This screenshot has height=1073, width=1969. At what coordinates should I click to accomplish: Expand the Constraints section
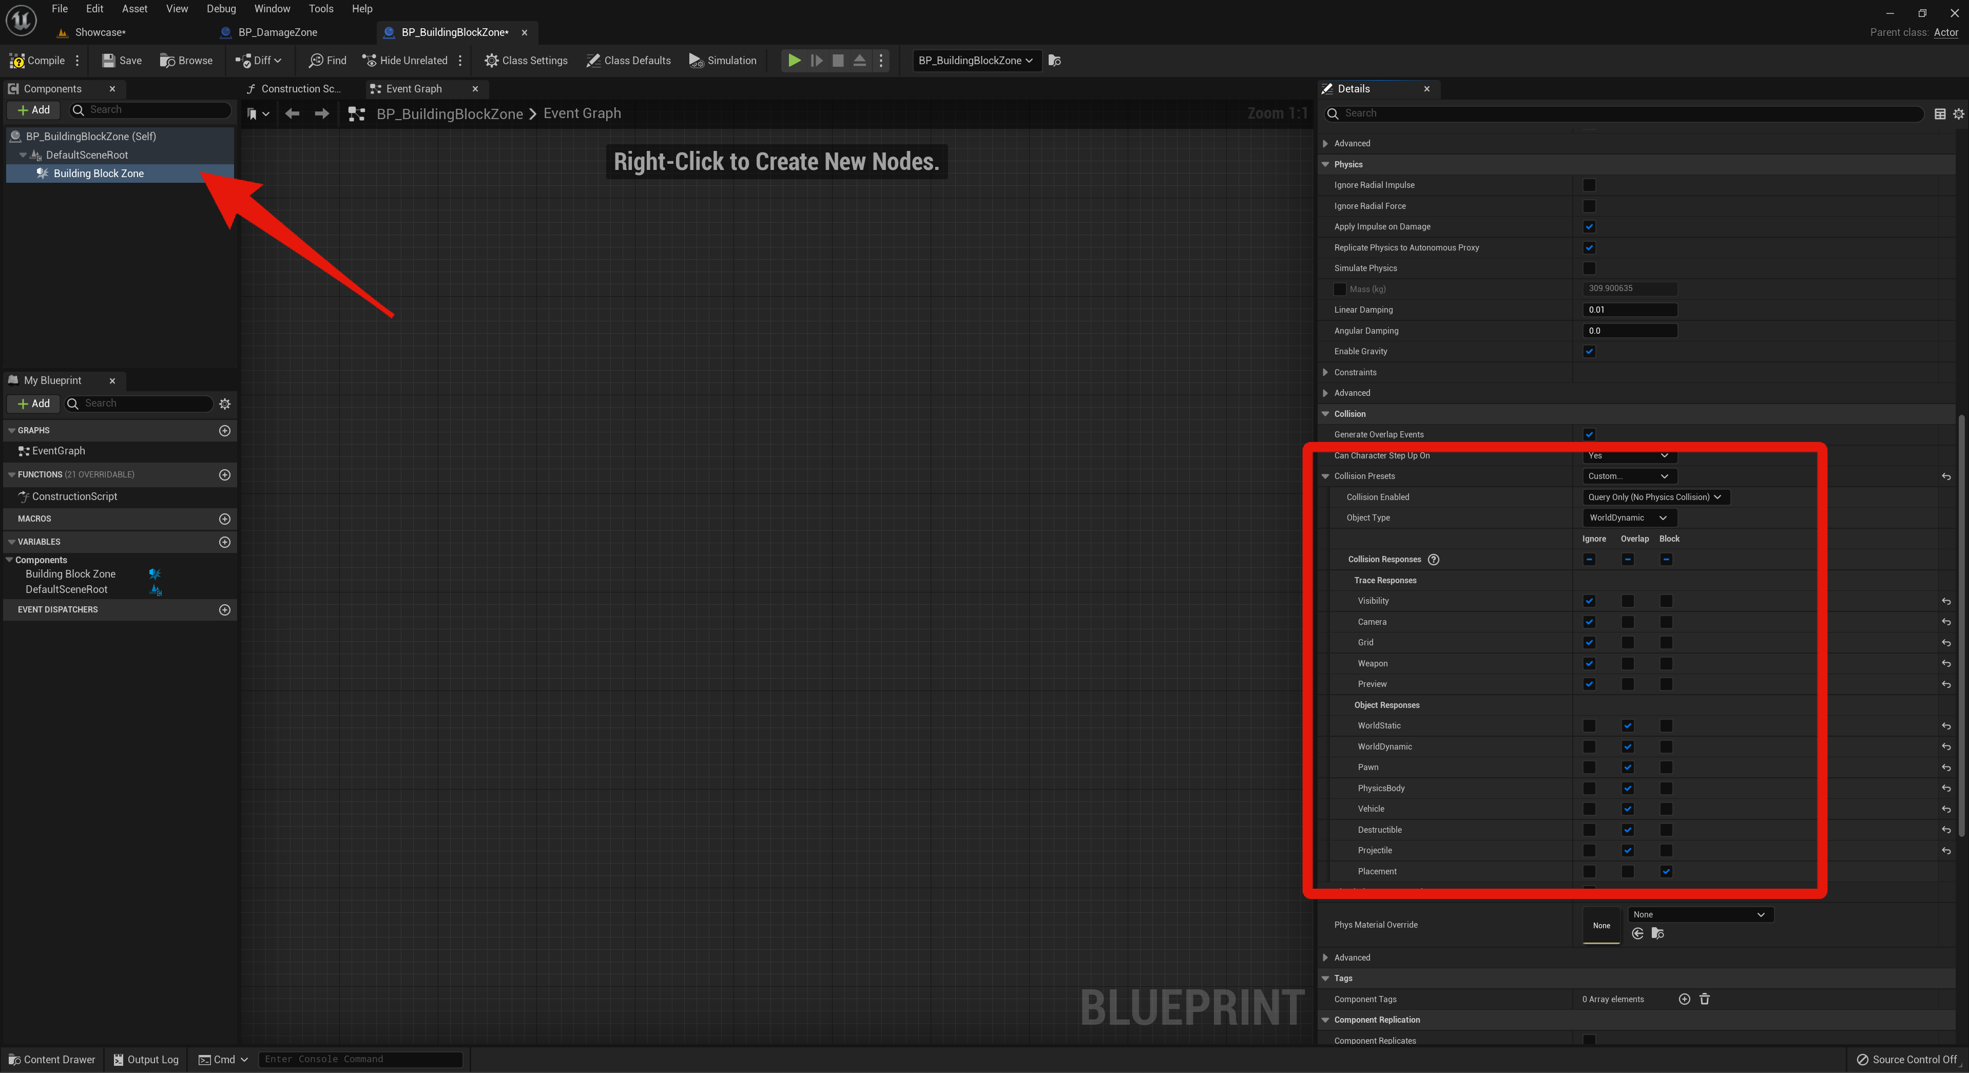click(1325, 372)
